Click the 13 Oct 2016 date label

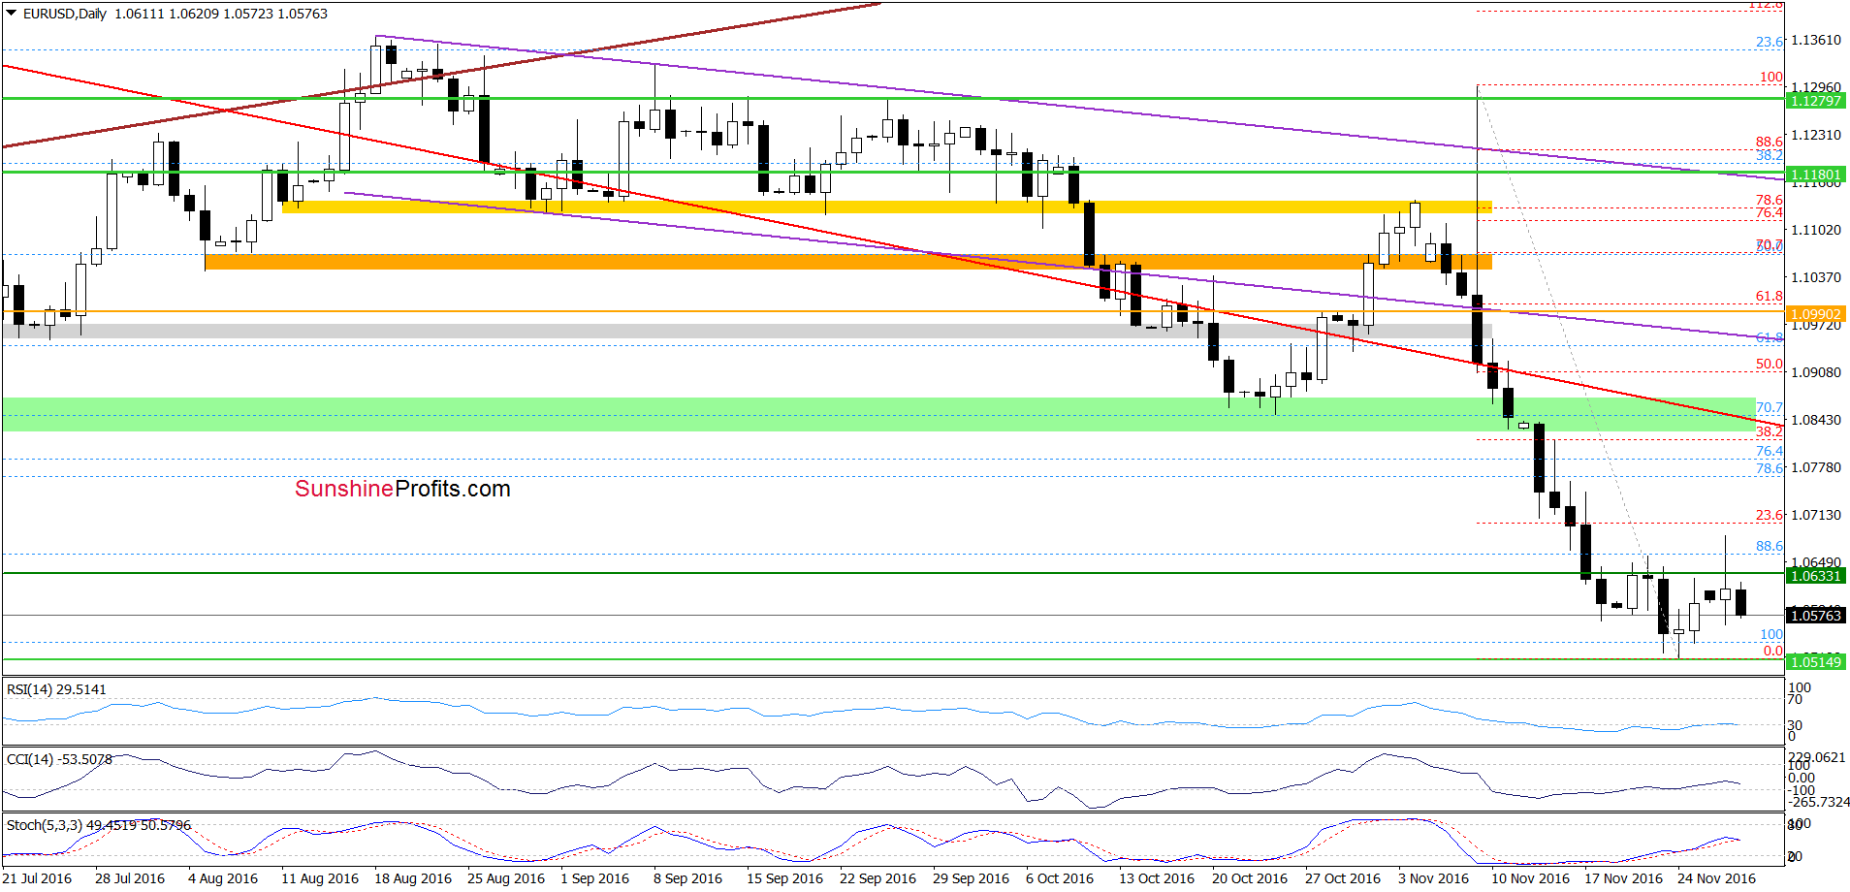click(1157, 878)
